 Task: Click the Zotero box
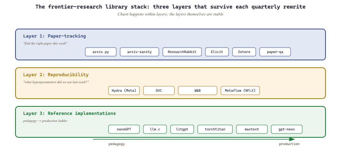tap(244, 52)
